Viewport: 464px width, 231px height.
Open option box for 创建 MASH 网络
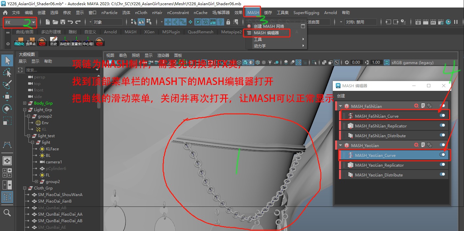[x=303, y=26]
